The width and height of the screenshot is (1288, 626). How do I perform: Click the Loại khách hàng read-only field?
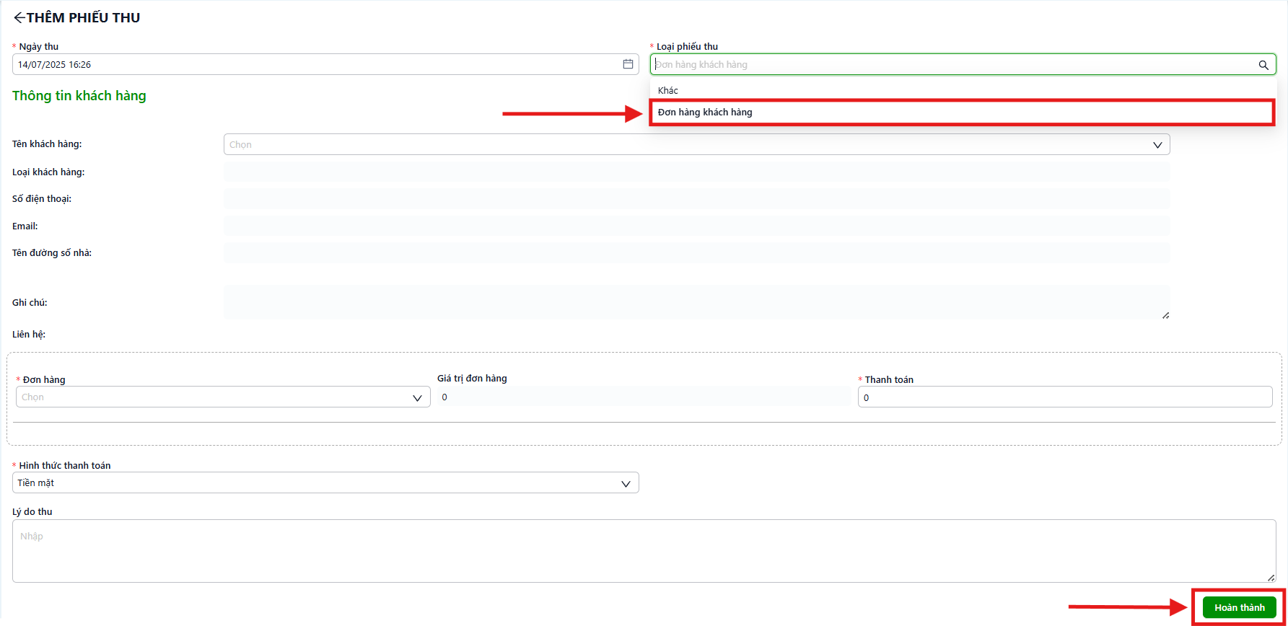pos(696,172)
